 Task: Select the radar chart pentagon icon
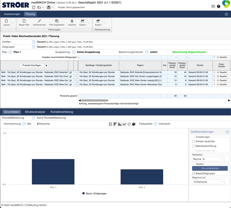tap(129, 124)
